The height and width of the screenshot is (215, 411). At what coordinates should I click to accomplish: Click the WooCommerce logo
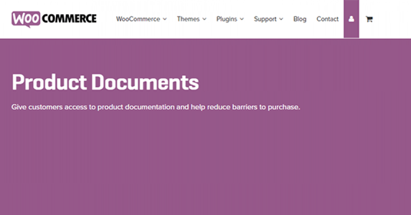point(54,19)
